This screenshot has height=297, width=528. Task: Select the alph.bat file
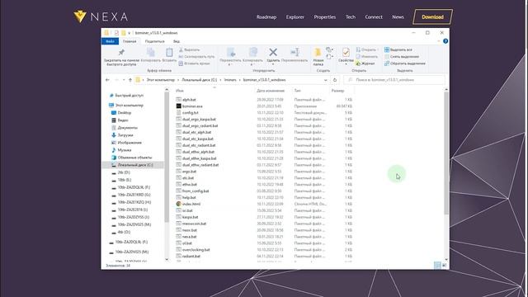(x=189, y=100)
